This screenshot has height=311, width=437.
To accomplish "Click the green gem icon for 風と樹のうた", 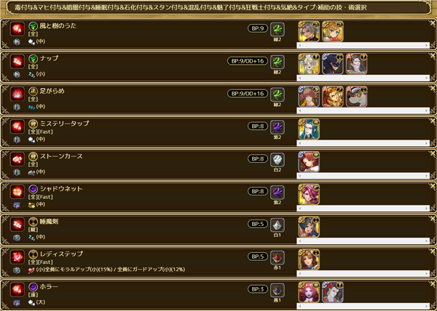I will 277,30.
